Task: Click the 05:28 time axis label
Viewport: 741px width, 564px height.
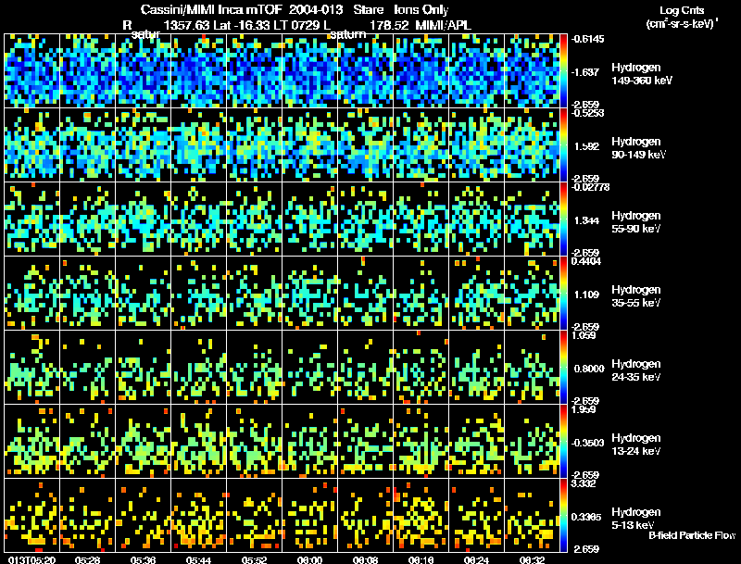Action: (x=87, y=559)
